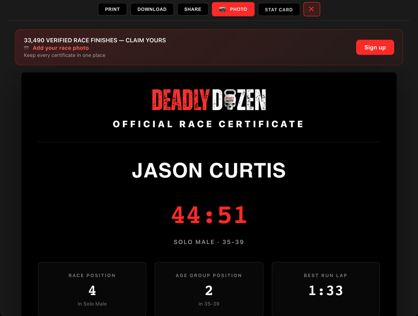Click the "AGE GROUP POSITION" label
This screenshot has height=316, width=418.
pyautogui.click(x=209, y=275)
